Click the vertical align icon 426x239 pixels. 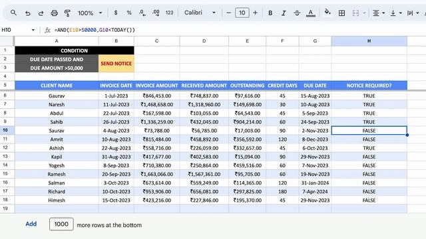(393, 13)
